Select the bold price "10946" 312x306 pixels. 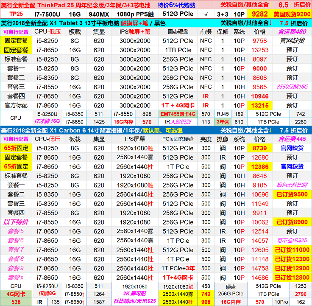tap(260, 96)
